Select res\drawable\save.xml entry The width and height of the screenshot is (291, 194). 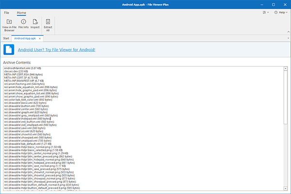tap(25, 128)
